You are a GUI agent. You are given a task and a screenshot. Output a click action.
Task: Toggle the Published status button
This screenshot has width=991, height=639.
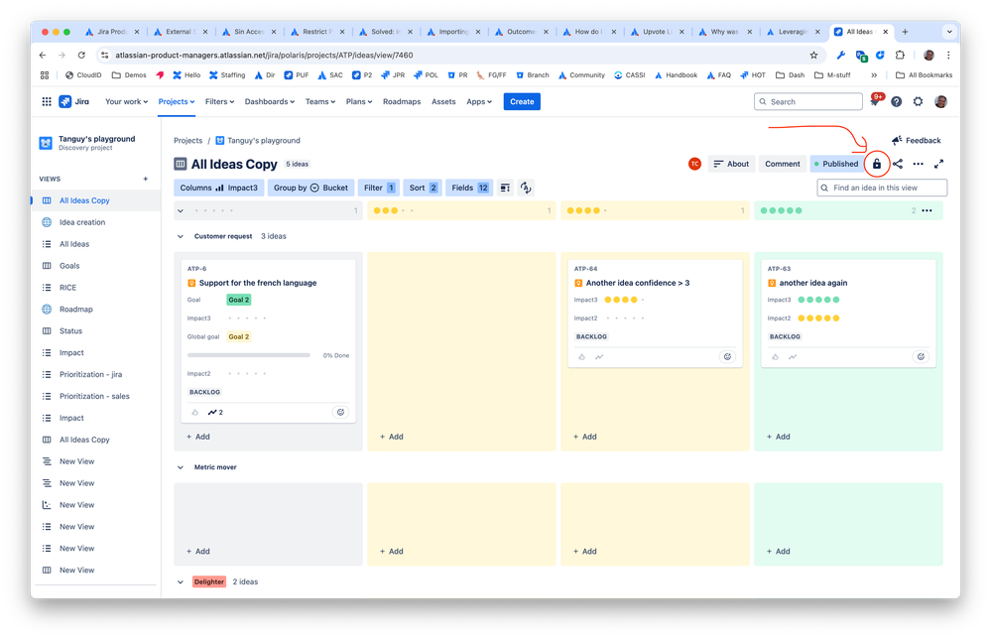coord(835,164)
